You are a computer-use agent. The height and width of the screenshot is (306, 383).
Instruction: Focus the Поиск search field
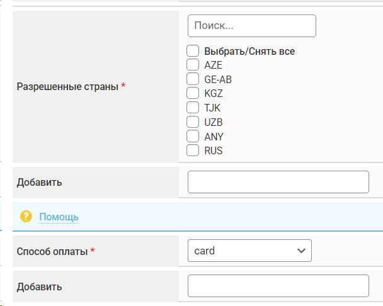pyautogui.click(x=251, y=26)
